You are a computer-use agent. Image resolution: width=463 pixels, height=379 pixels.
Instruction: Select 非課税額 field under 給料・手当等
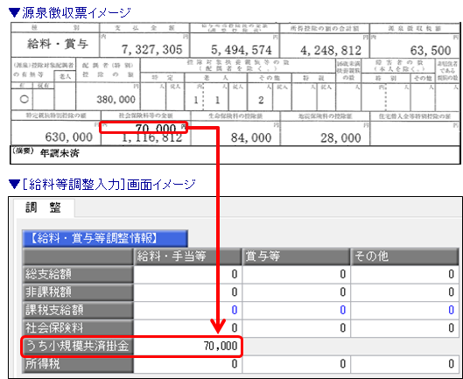coord(188,292)
